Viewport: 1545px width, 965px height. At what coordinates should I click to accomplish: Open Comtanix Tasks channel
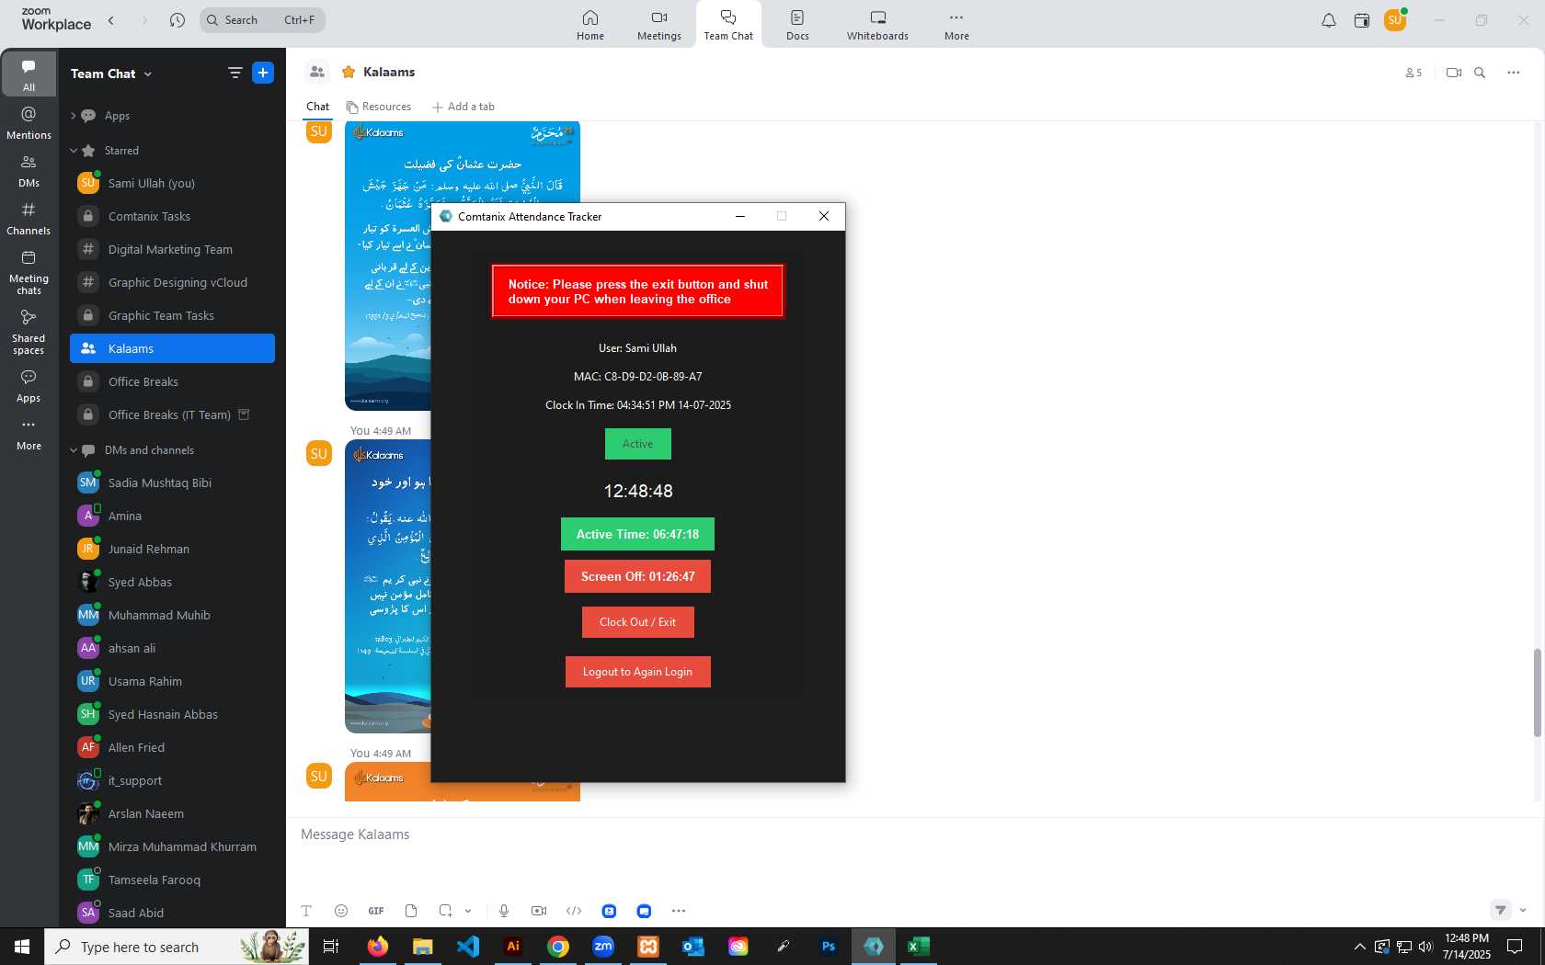point(172,217)
